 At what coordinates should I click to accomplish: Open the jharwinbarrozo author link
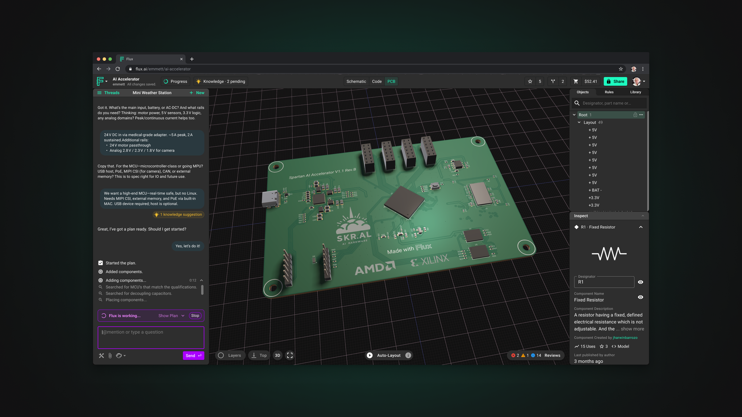(625, 338)
